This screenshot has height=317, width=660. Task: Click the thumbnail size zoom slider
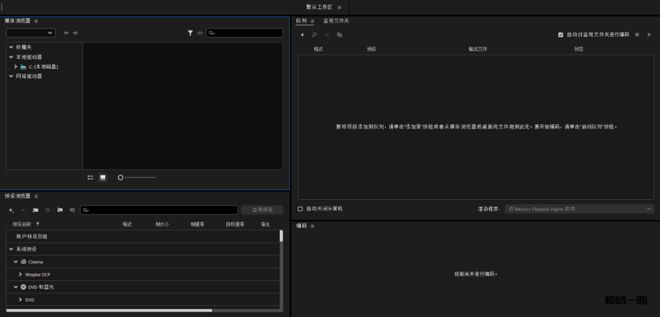click(x=137, y=177)
